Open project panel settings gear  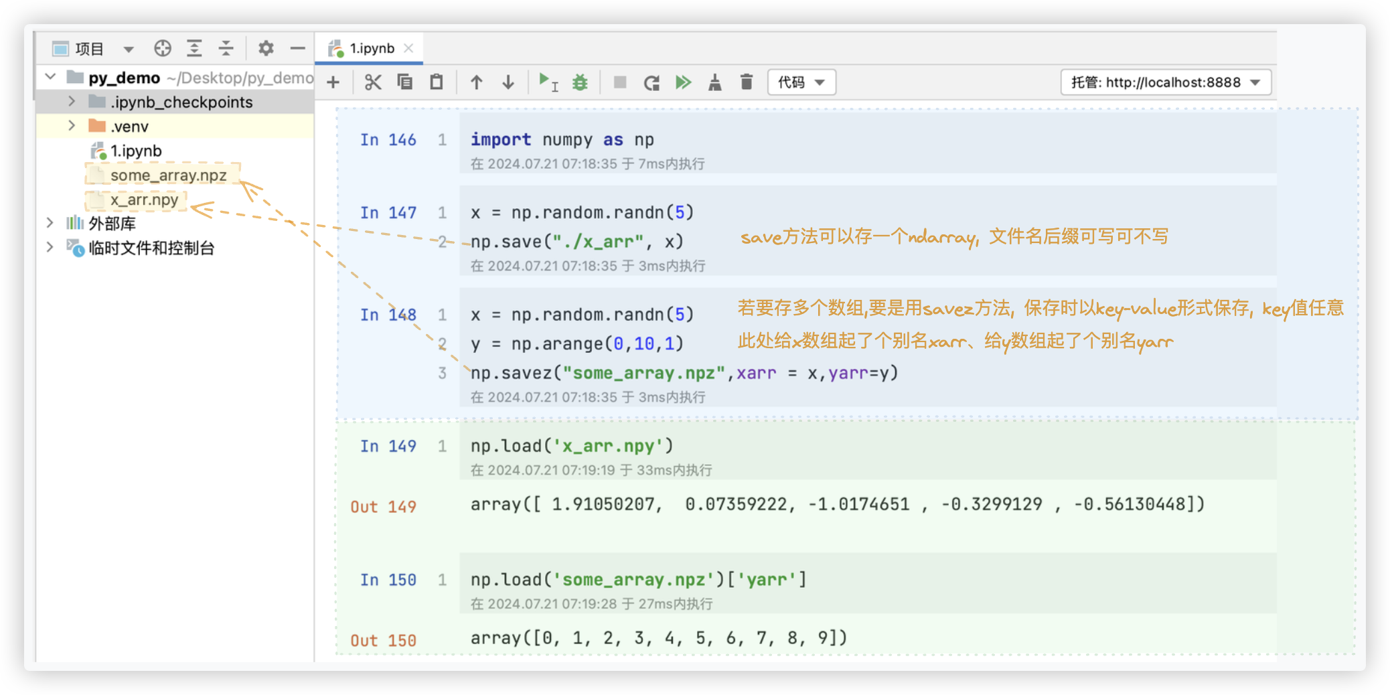[x=266, y=48]
